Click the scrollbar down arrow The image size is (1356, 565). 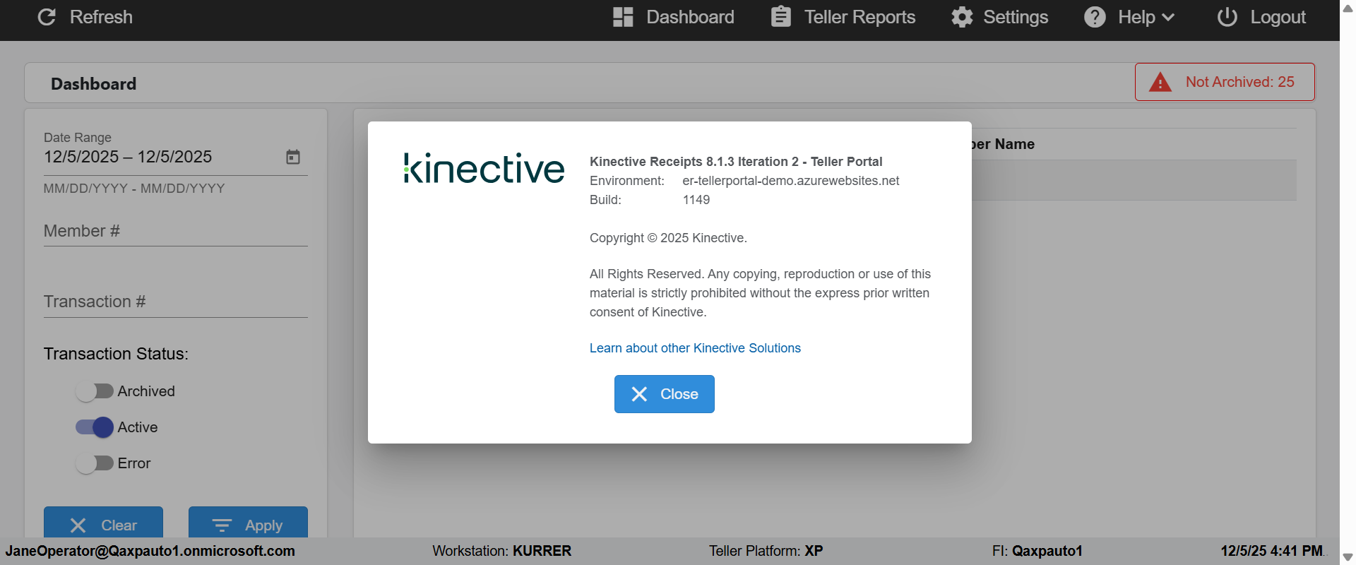pos(1348,557)
